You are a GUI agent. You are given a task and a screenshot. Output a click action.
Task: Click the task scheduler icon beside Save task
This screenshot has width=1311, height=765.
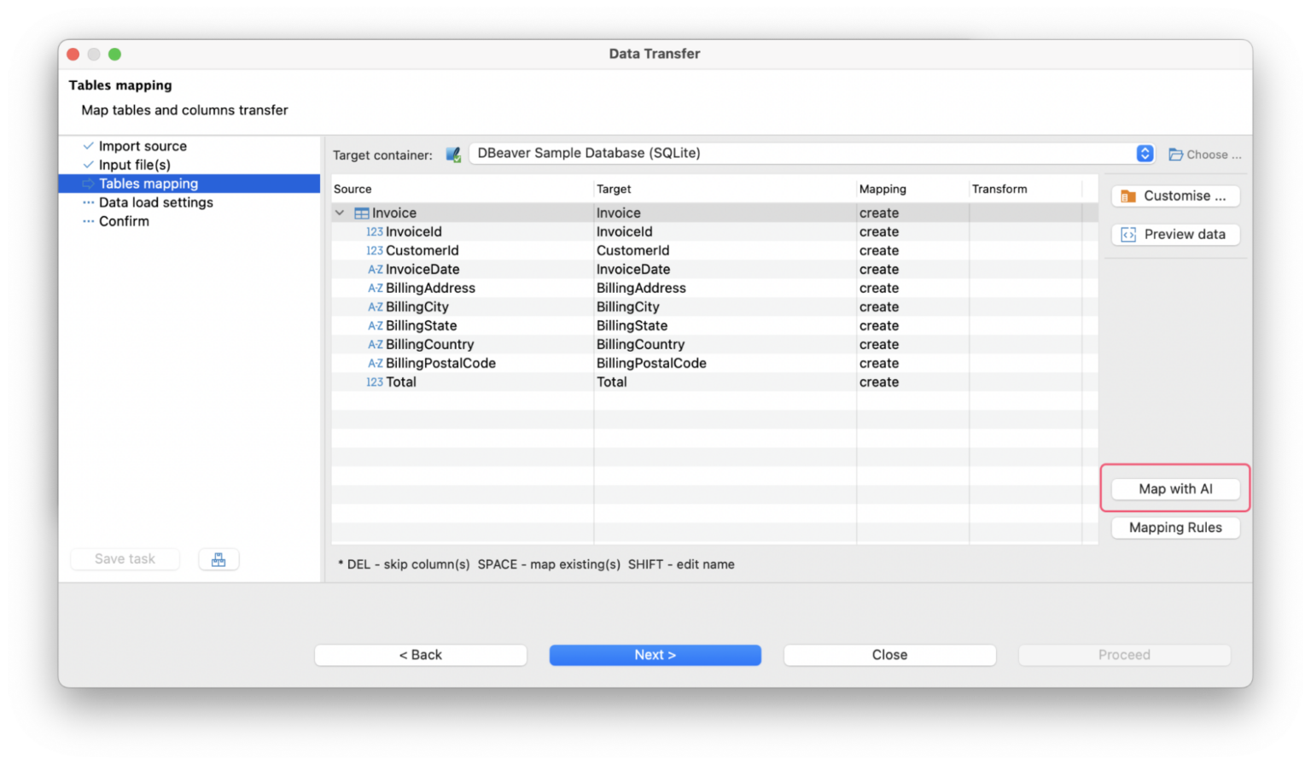[218, 558]
